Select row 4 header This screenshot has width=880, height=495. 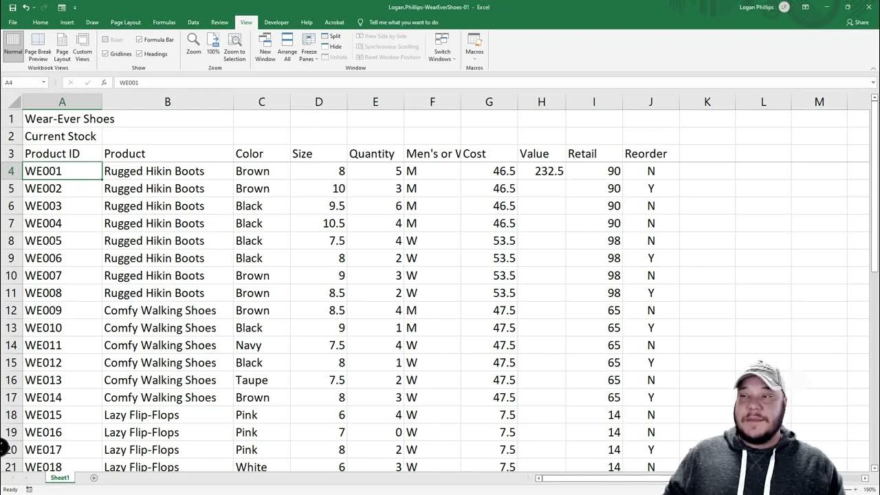[11, 171]
